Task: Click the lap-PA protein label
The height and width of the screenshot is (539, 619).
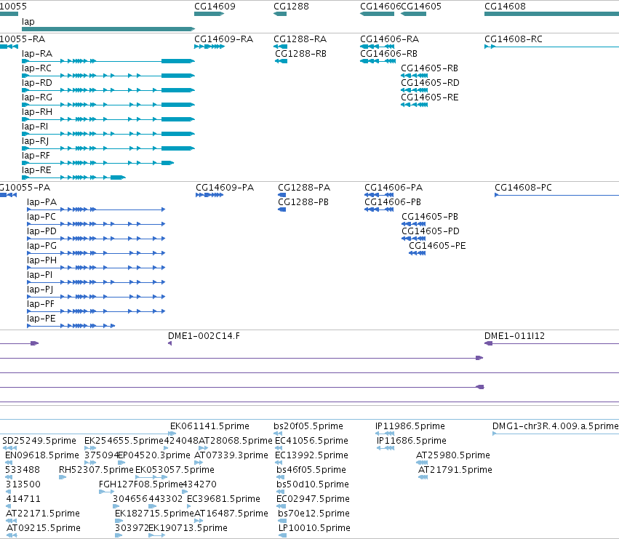Action: pyautogui.click(x=42, y=202)
